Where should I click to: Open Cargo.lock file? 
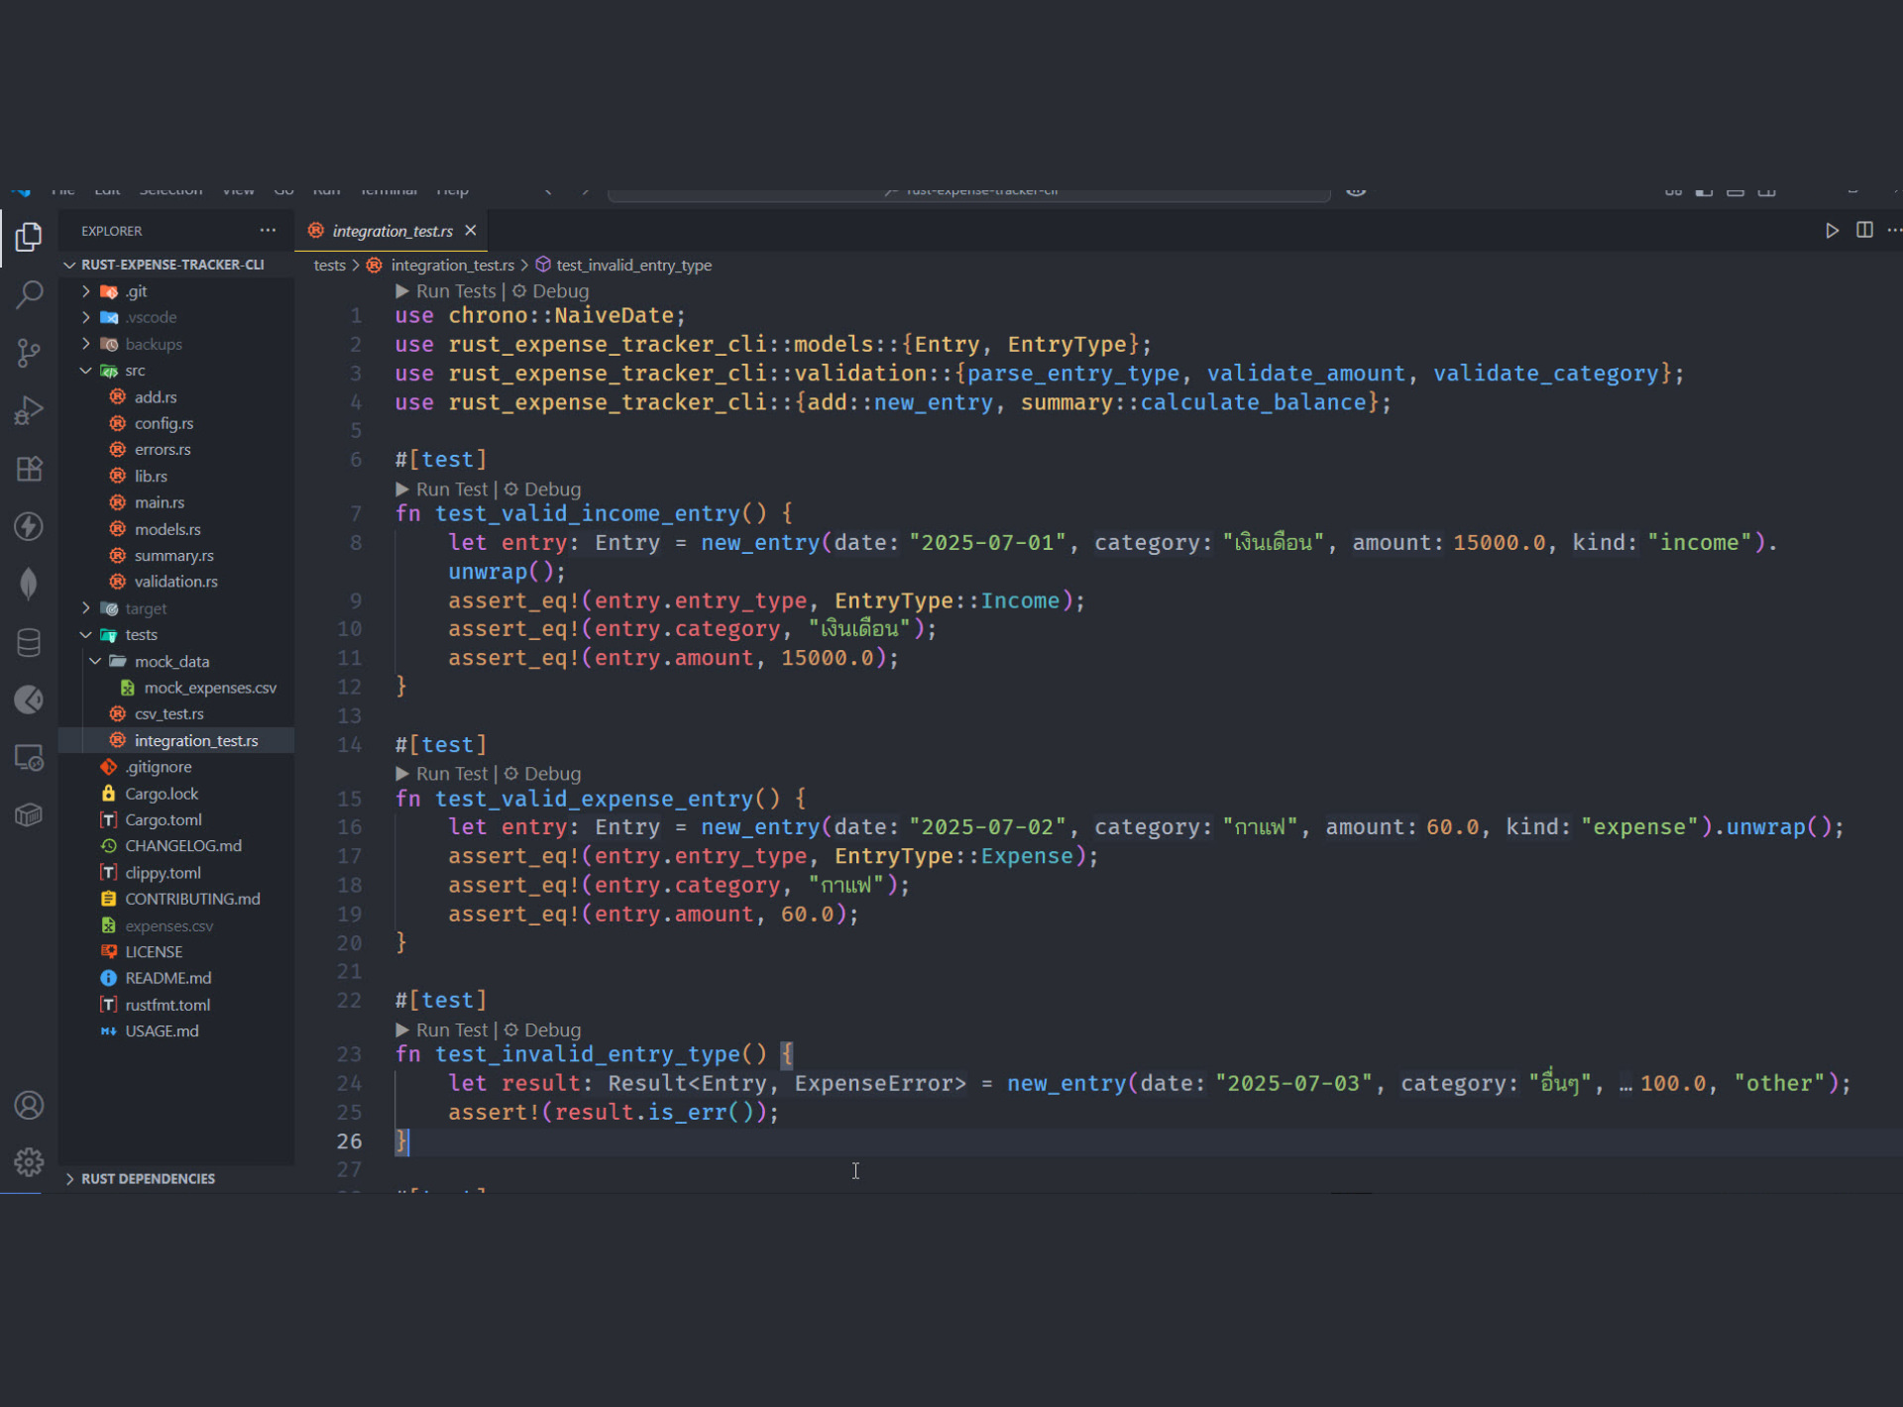162,794
